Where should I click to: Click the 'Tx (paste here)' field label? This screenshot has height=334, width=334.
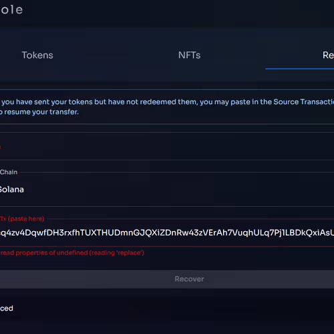pos(22,219)
